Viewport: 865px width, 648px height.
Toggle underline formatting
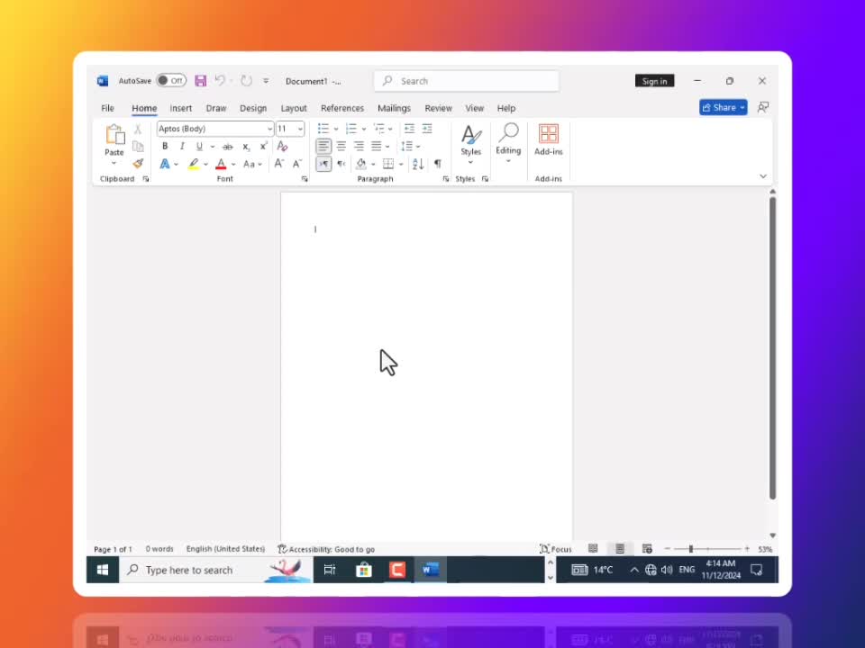point(199,147)
